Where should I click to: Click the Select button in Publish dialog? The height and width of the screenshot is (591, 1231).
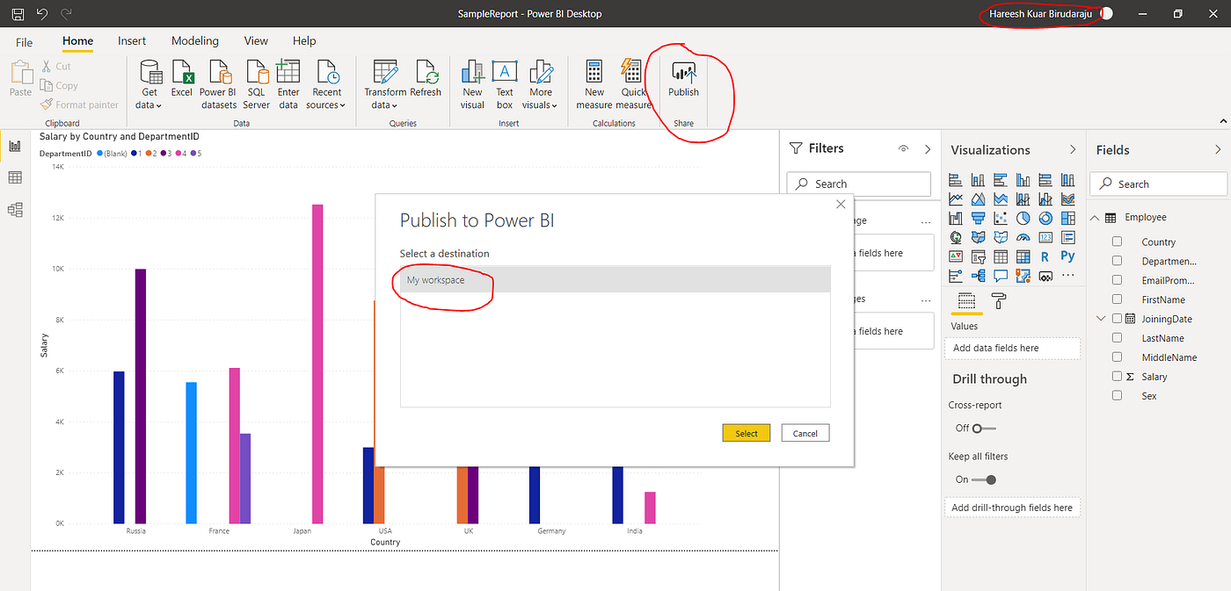[746, 432]
